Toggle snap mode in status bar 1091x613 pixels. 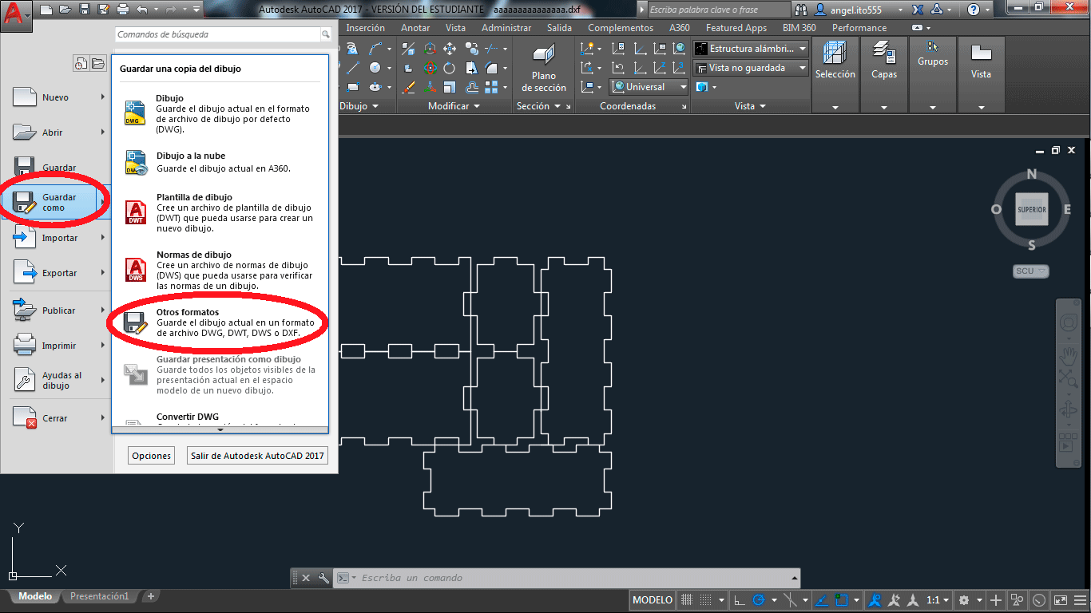pos(705,600)
